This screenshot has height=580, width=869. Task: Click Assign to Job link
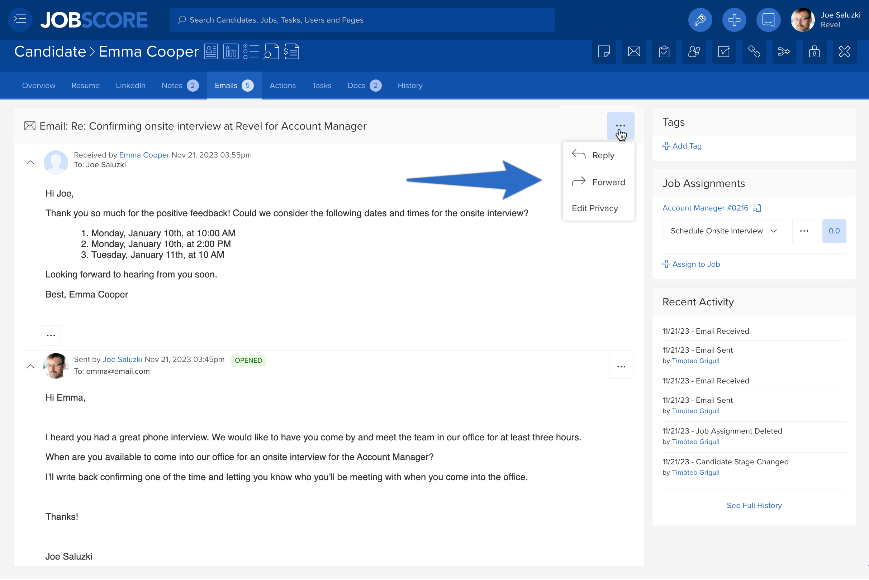(691, 264)
